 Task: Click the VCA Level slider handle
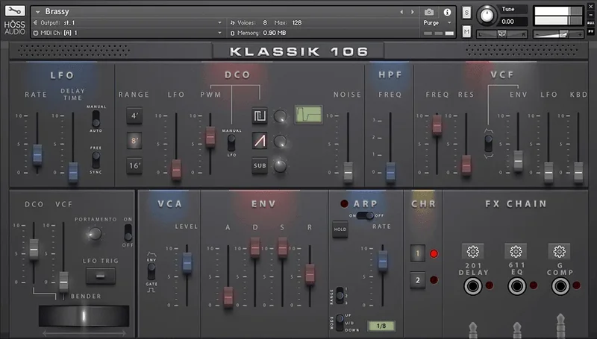click(187, 262)
